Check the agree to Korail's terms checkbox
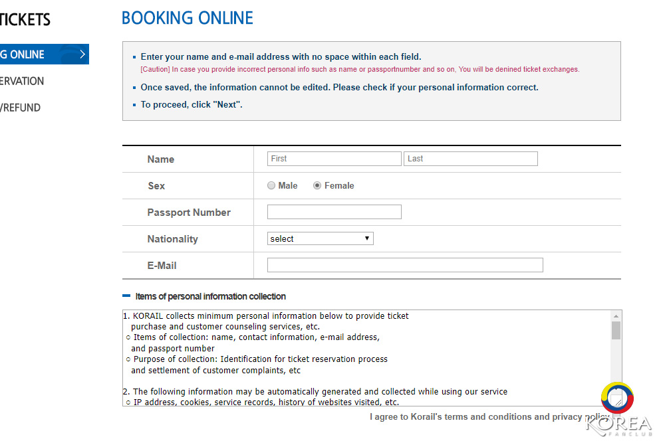This screenshot has width=665, height=443. [x=616, y=417]
